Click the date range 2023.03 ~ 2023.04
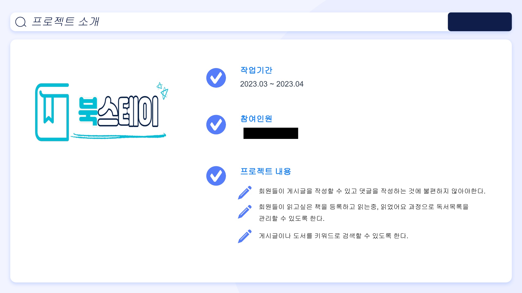 tap(272, 84)
